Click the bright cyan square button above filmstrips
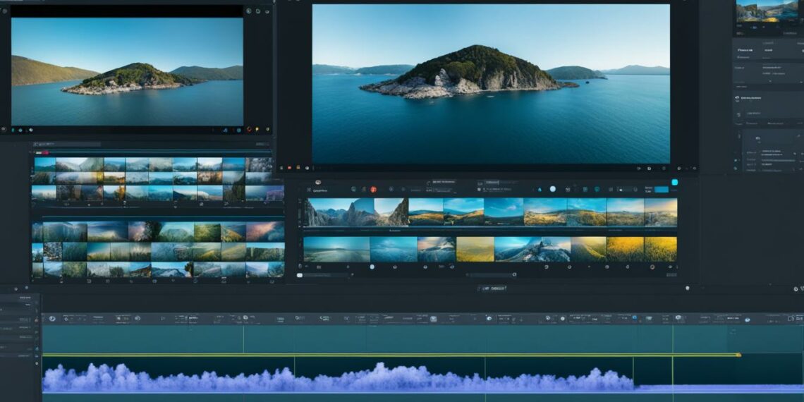Image resolution: width=804 pixels, height=402 pixels. (x=675, y=182)
